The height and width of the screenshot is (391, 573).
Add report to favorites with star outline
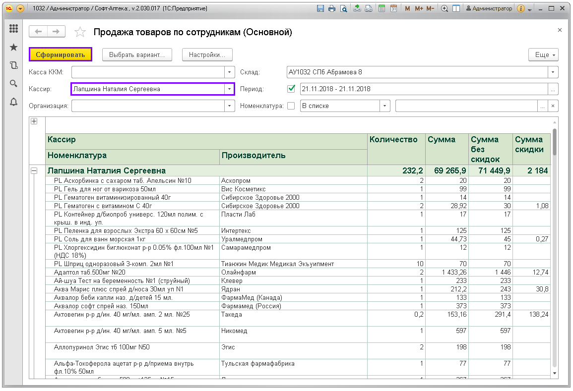tap(80, 32)
